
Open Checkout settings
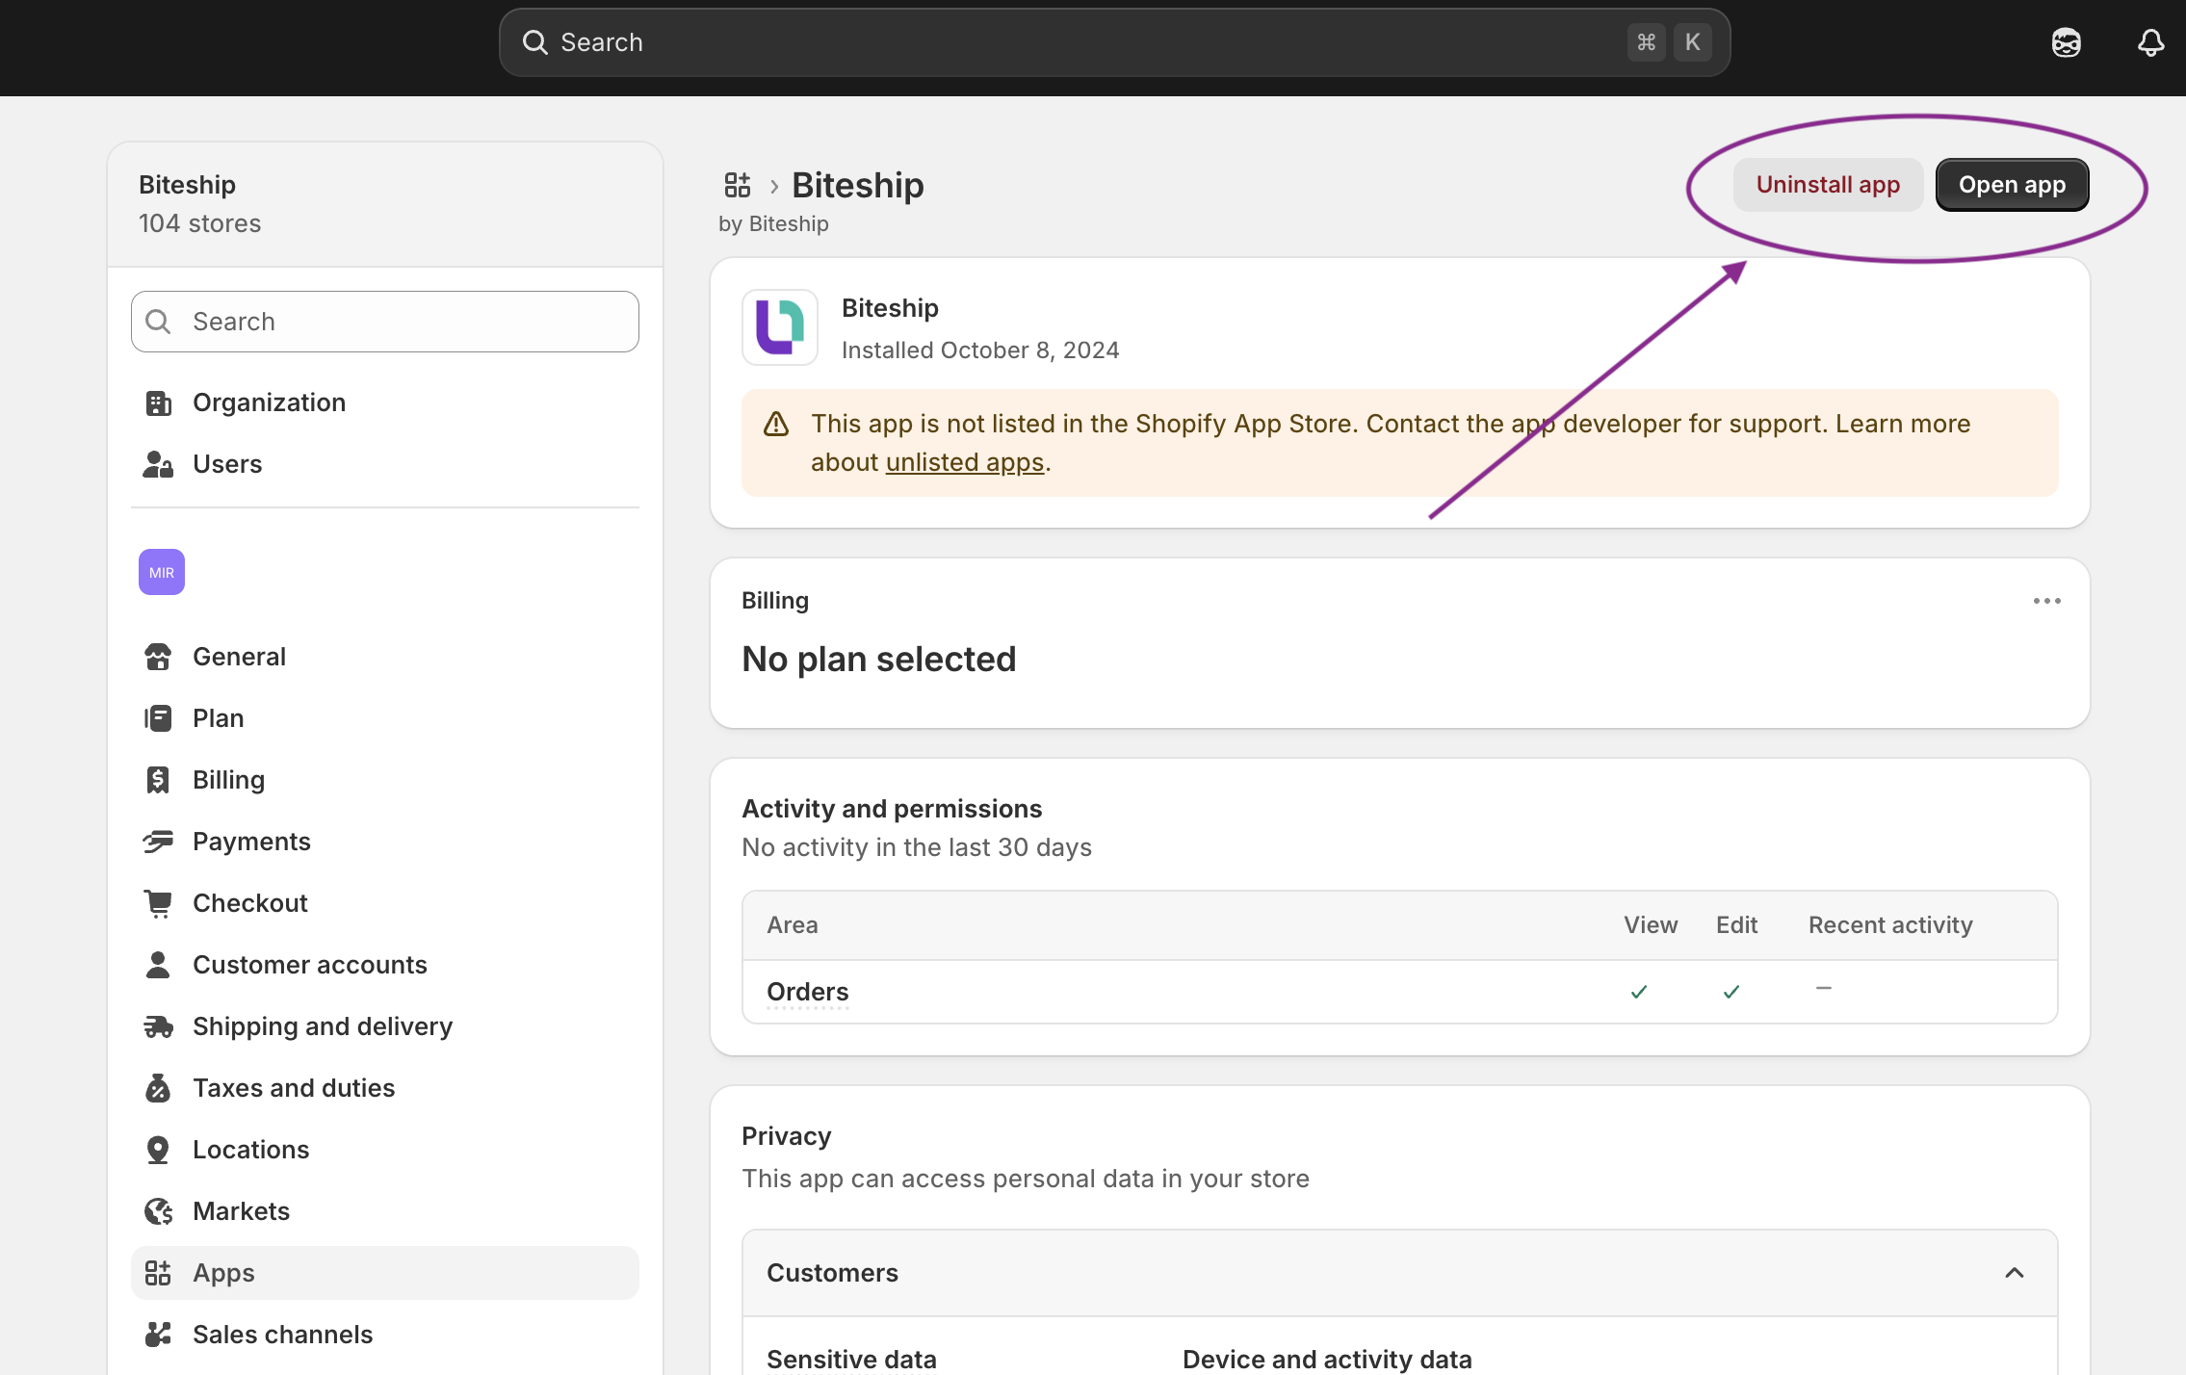(x=385, y=903)
